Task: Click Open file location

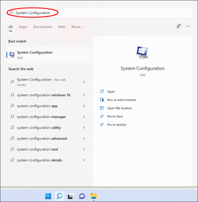Action: point(120,108)
